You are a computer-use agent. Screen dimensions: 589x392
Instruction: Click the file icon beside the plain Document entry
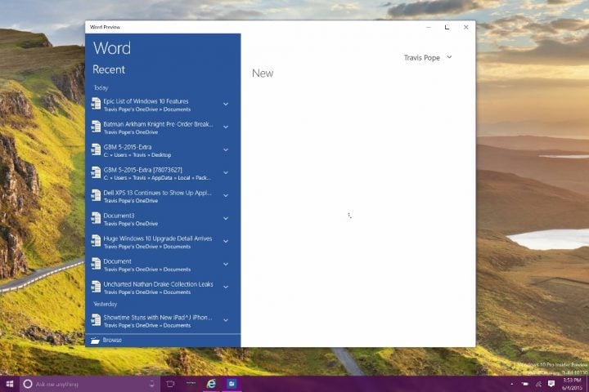click(x=96, y=264)
